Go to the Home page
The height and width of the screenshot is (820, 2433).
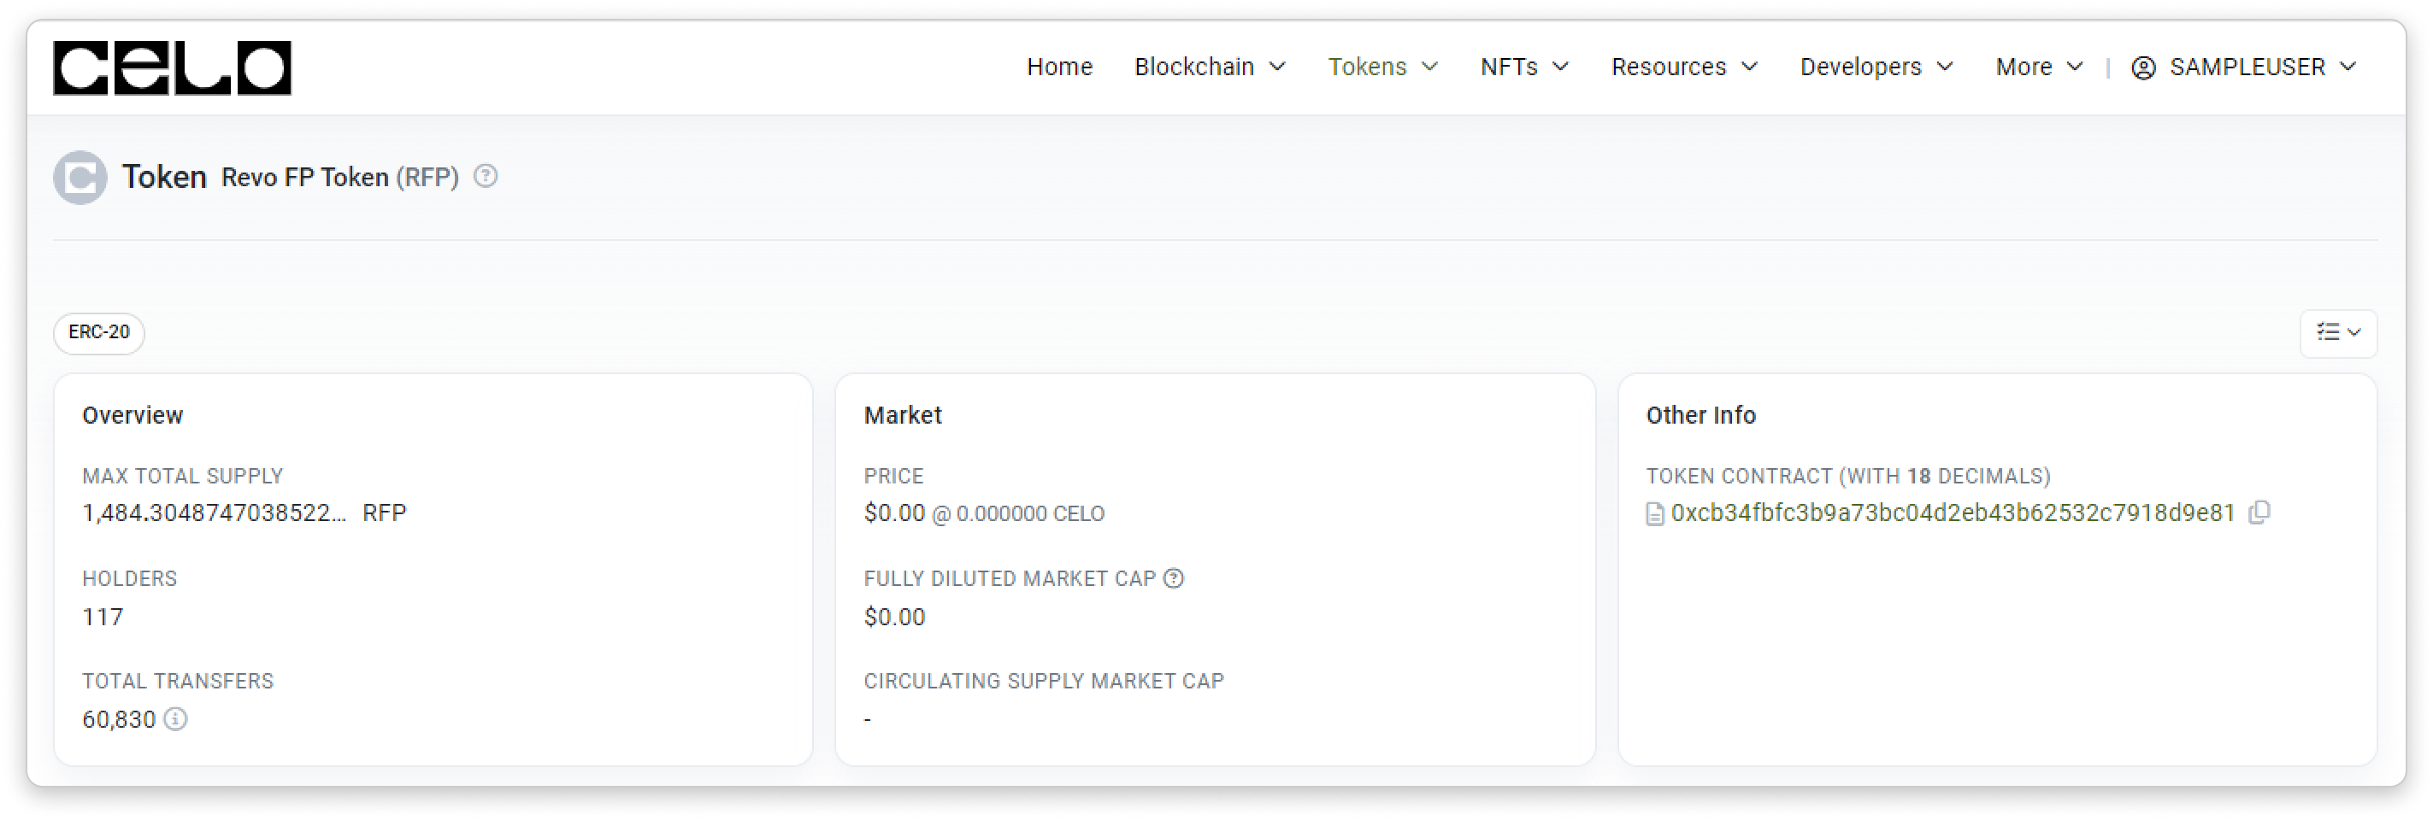pyautogui.click(x=1058, y=67)
